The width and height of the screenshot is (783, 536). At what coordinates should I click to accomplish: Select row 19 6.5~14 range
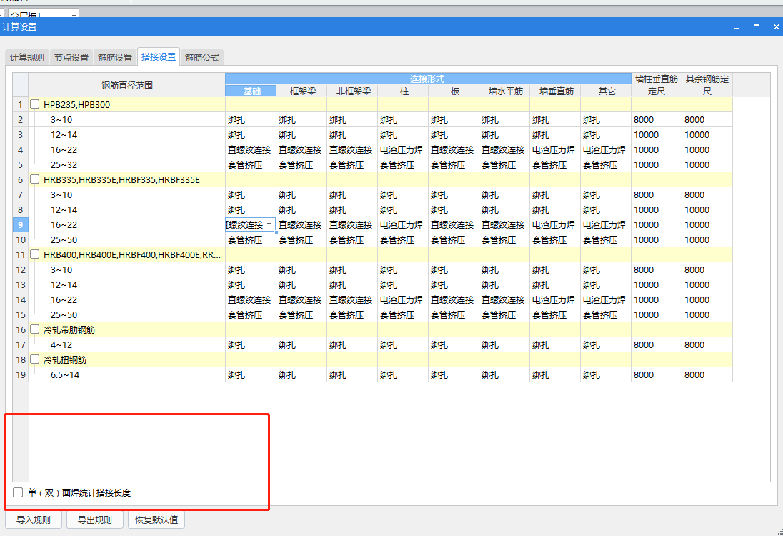pos(127,374)
